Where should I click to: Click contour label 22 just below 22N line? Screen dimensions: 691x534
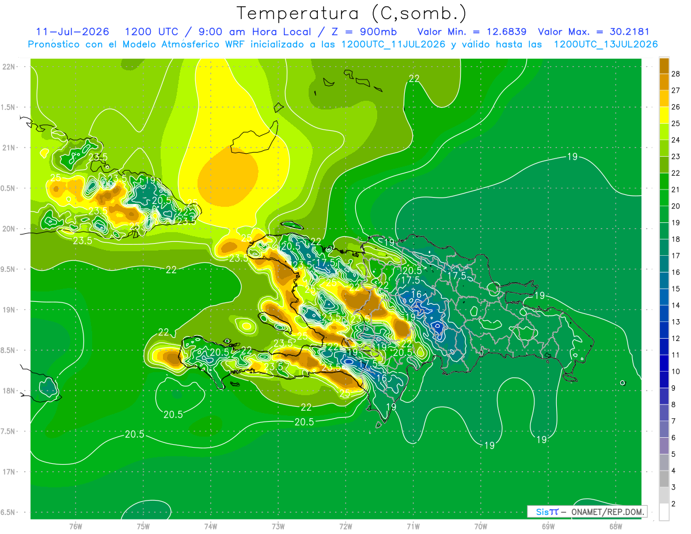point(414,79)
